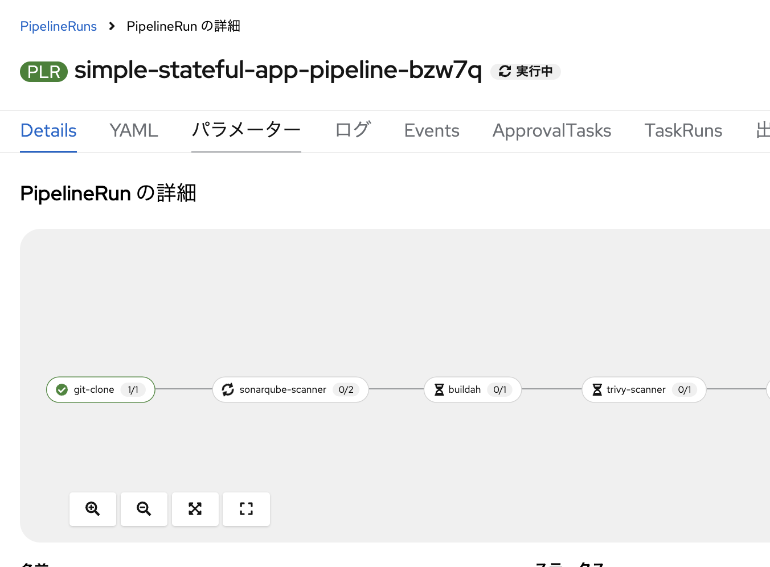Switch to the TaskRuns tab
This screenshot has height=567, width=770.
[683, 131]
